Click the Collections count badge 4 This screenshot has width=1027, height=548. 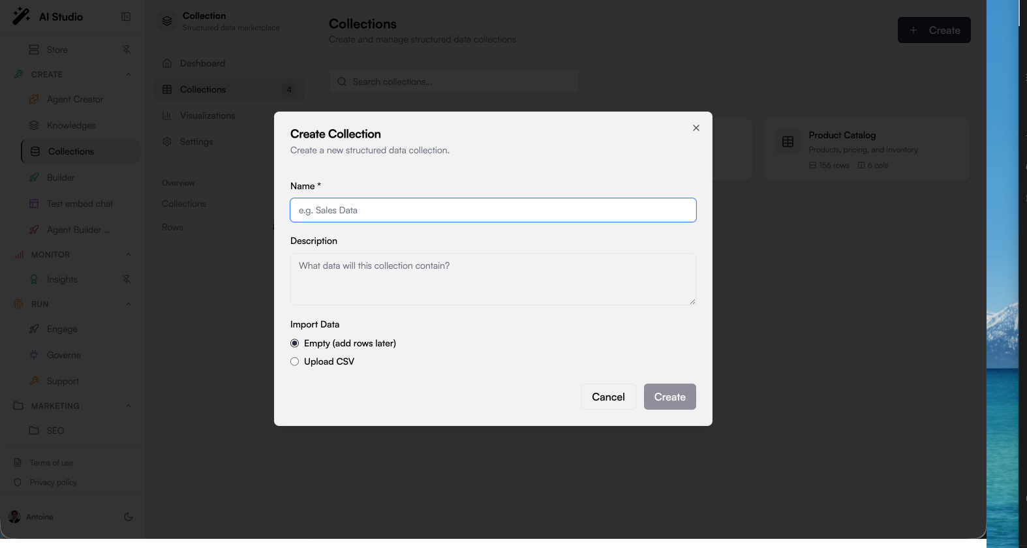coord(289,89)
